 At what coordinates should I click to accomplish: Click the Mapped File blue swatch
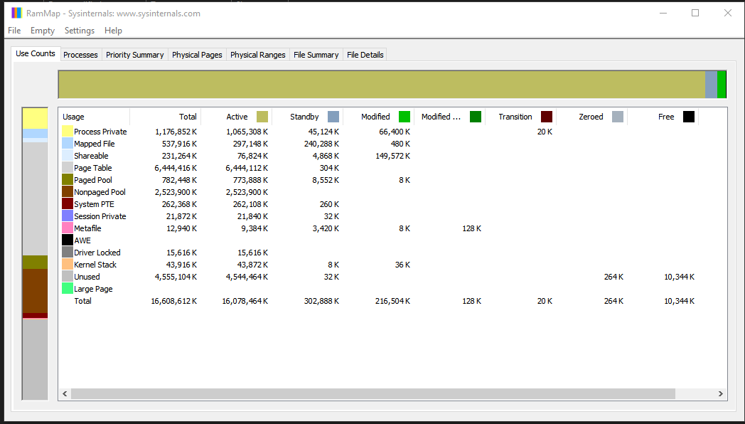coord(68,144)
